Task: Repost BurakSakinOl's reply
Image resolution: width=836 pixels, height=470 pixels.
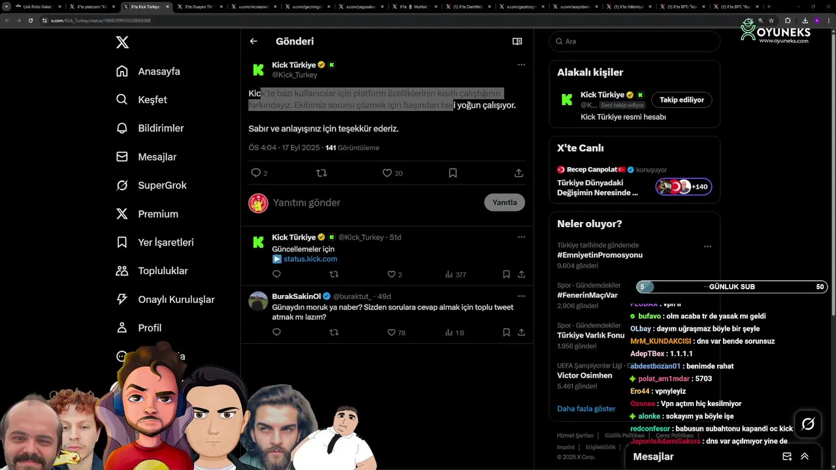Action: 334,332
